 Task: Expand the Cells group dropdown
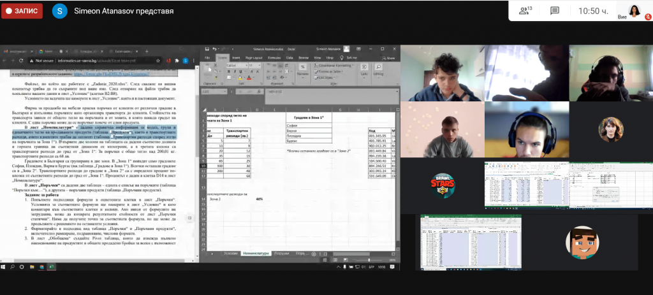pos(364,71)
